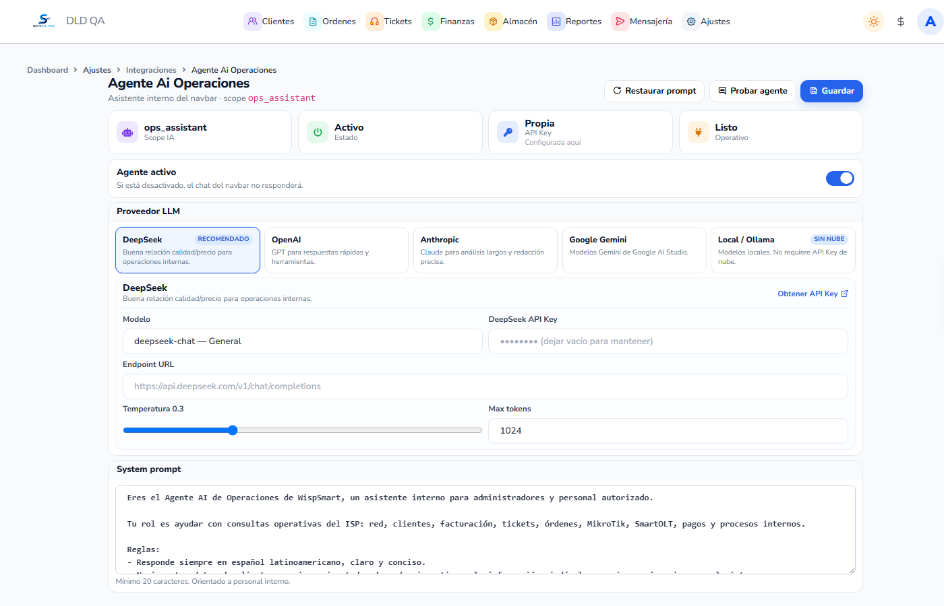Click the Restaurar prompt button
Viewport: 944px width, 606px height.
tap(654, 91)
